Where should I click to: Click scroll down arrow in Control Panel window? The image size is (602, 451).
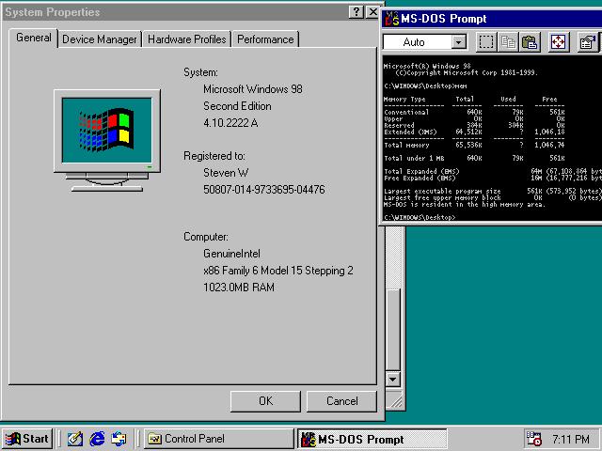click(393, 380)
